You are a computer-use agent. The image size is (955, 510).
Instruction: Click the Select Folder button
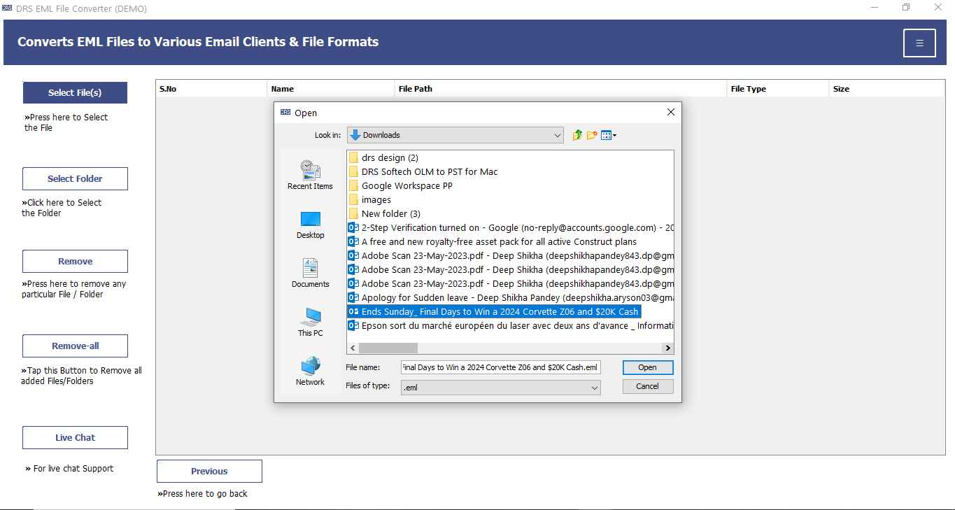(75, 178)
